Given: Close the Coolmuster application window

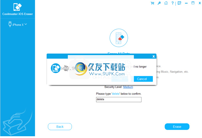Looking at the screenshot, I should tap(200, 3).
